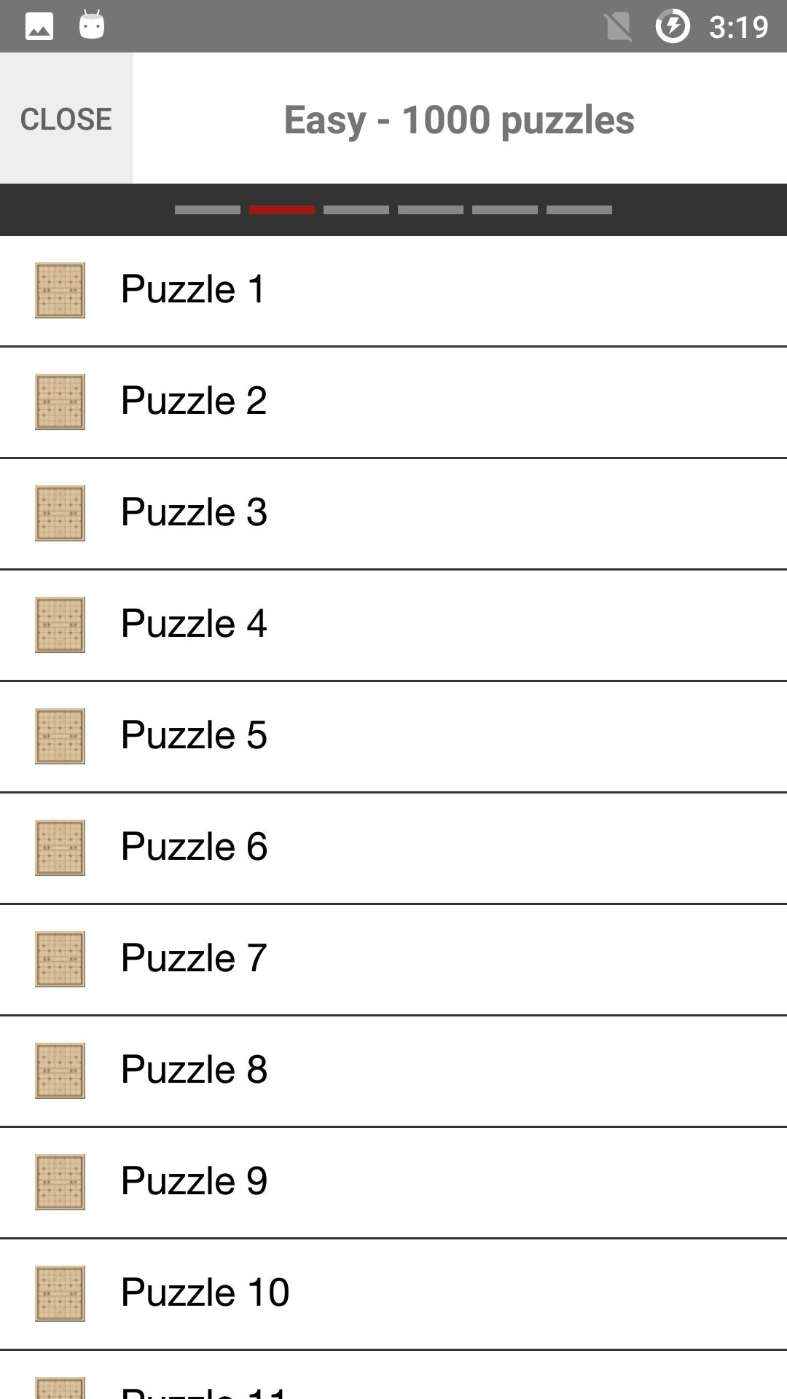Screen dimensions: 787x1399
Task: Tap the Puzzle 1 board icon
Action: (x=60, y=290)
